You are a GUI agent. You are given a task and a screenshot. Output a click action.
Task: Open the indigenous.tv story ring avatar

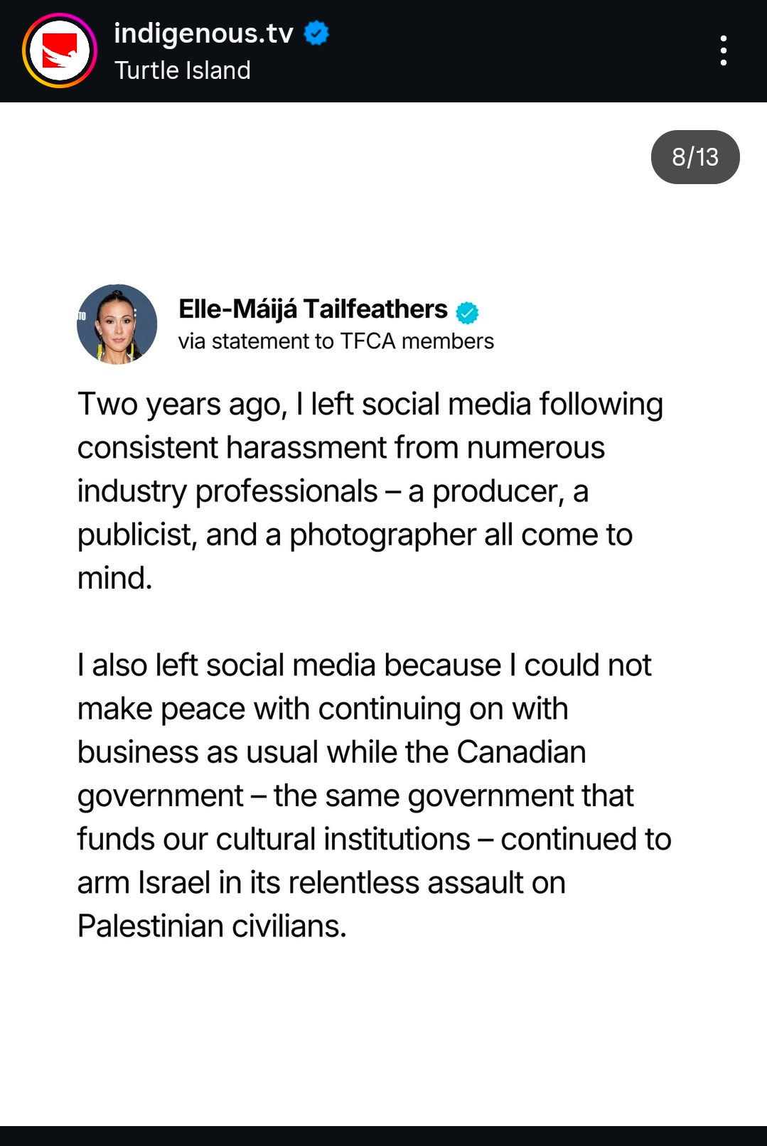(60, 51)
